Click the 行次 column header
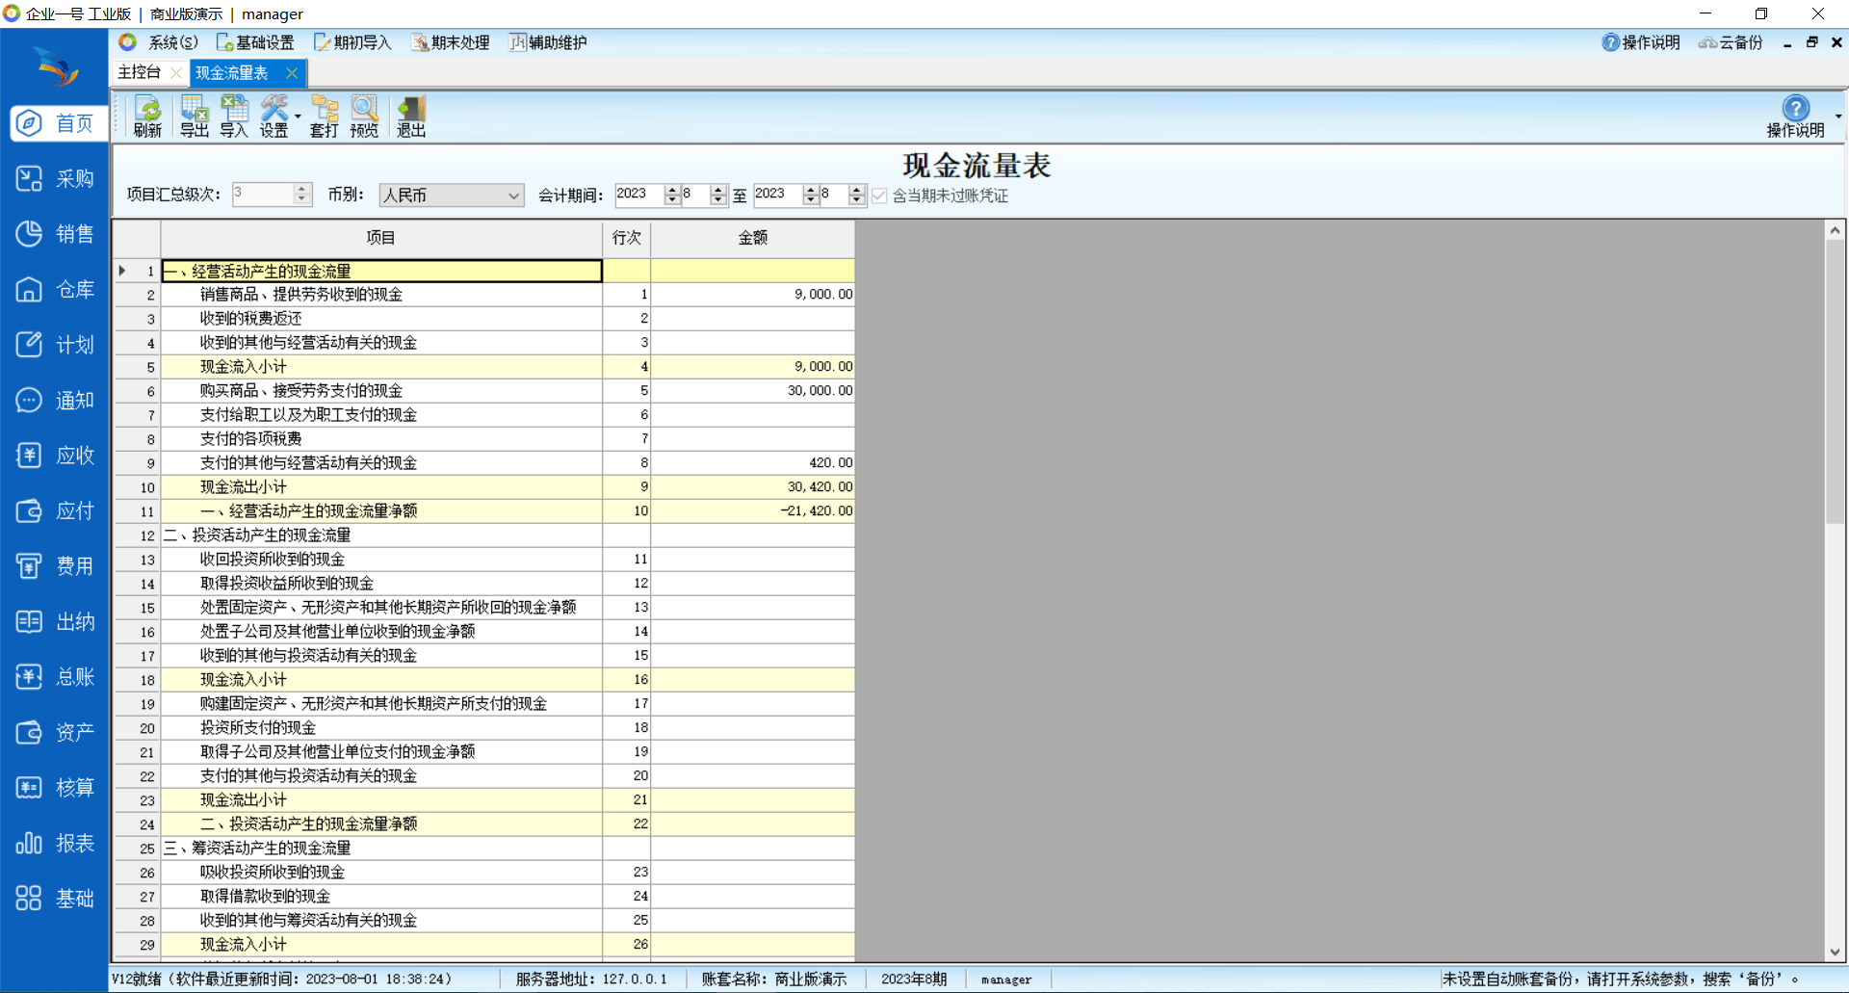The image size is (1849, 993). tap(627, 238)
